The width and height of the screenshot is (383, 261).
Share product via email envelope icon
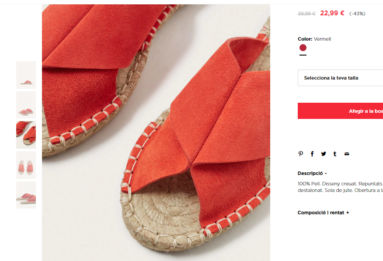pos(347,154)
